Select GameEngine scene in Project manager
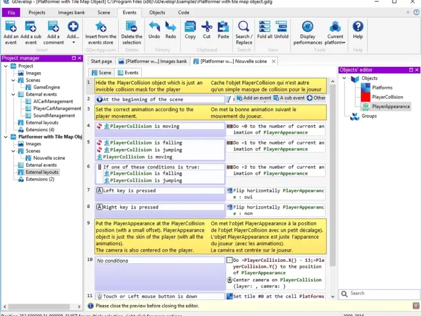The height and width of the screenshot is (316, 422). point(46,87)
